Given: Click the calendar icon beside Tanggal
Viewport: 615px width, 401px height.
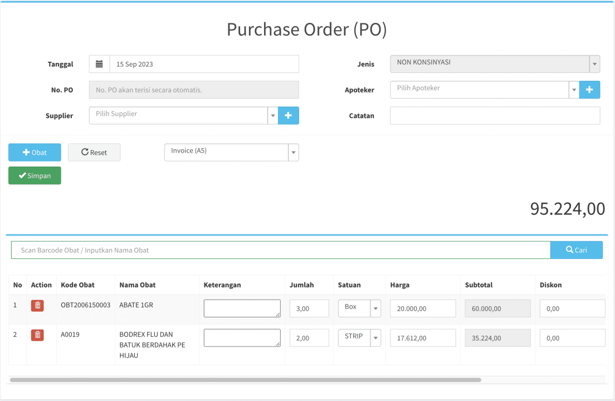Looking at the screenshot, I should (99, 64).
